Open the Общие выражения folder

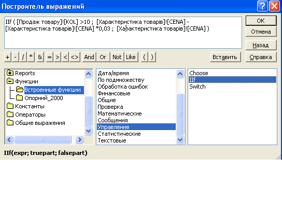pyautogui.click(x=40, y=123)
